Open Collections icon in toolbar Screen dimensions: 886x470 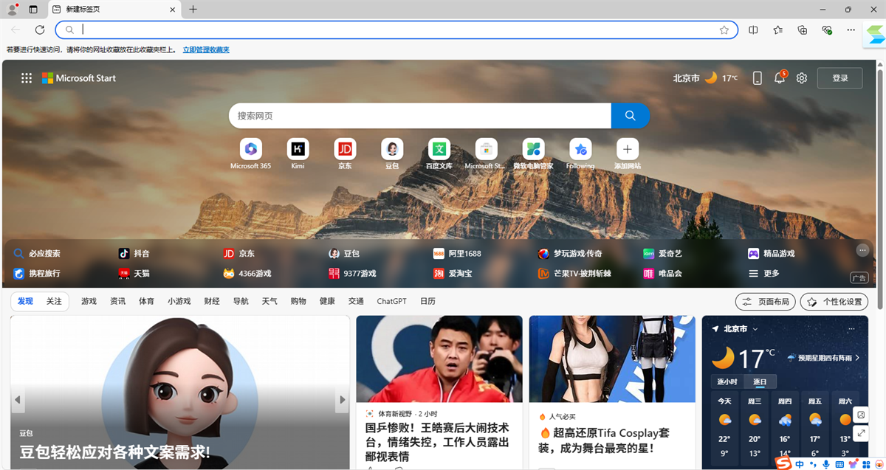(803, 30)
